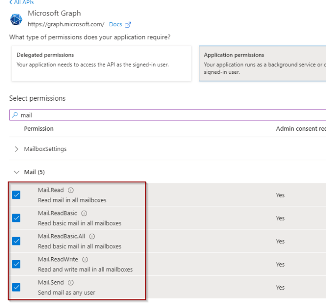Click the Mail.ReadWrite permission name
The width and height of the screenshot is (326, 308).
point(58,260)
